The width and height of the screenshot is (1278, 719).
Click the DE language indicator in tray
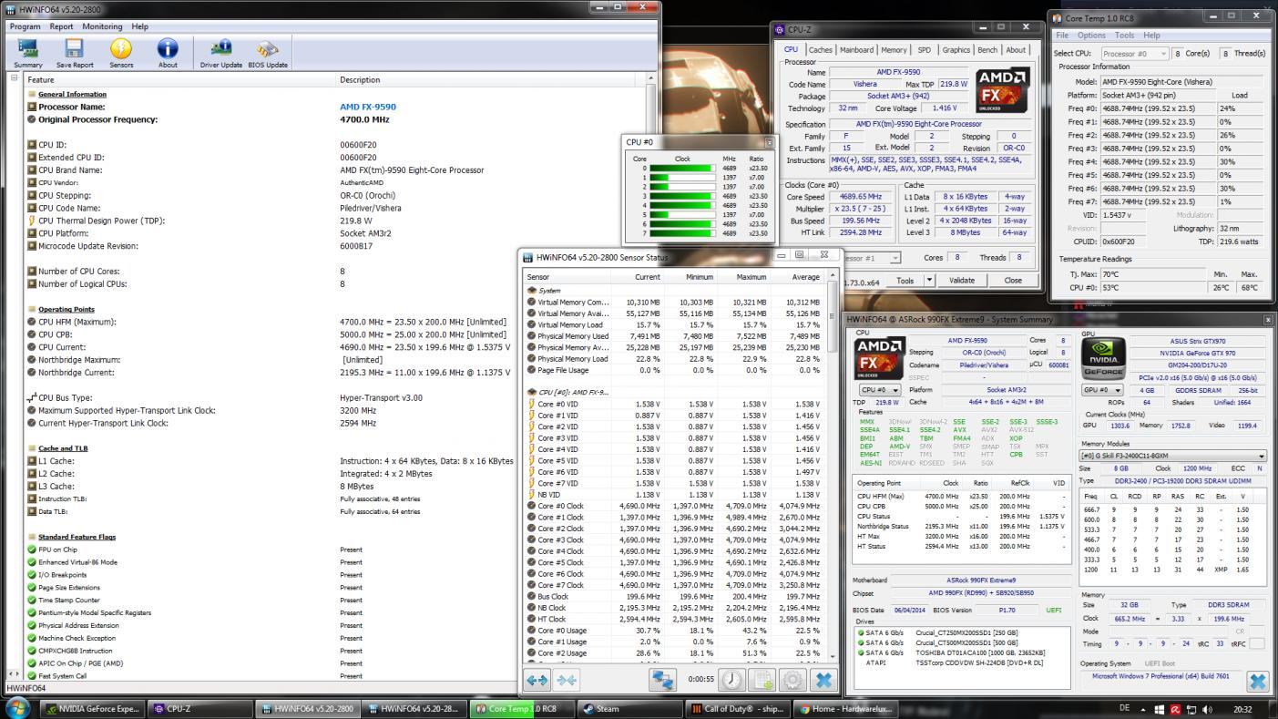(x=1124, y=708)
